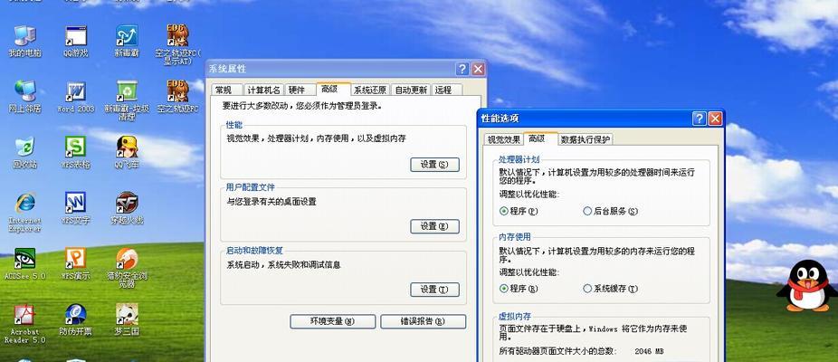Screen dimensions: 838x362
Task: Select 程序 radio under 内存使用
Action: click(518, 289)
